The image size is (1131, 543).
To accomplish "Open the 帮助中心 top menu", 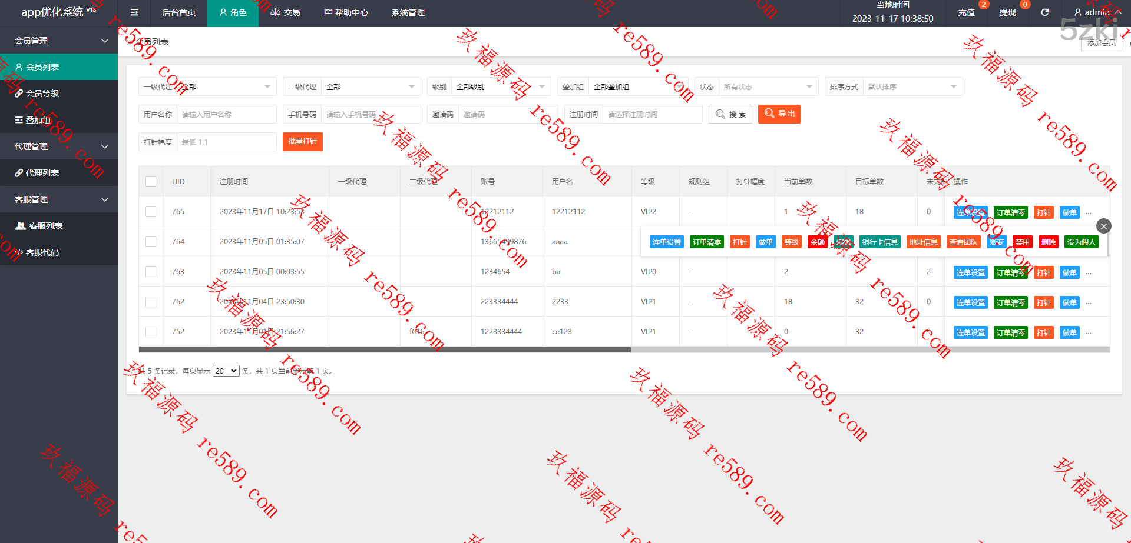I will pyautogui.click(x=346, y=12).
